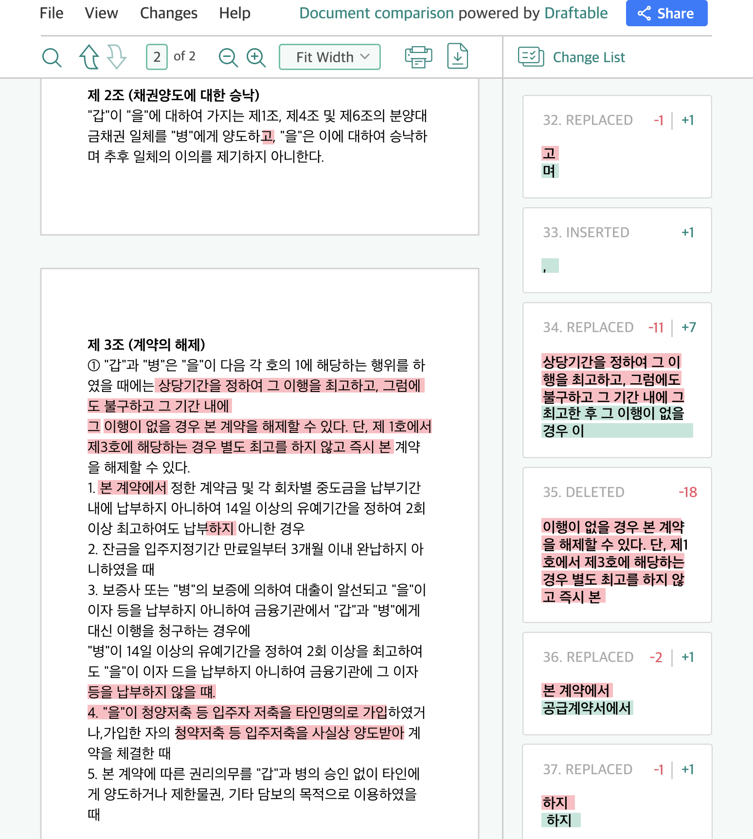753x839 pixels.
Task: Open the Changes menu
Action: (169, 13)
